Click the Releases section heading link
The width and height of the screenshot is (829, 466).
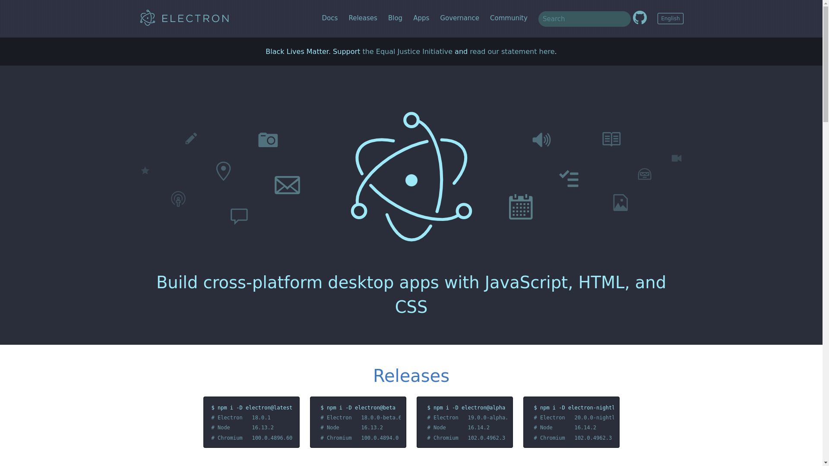(x=411, y=375)
